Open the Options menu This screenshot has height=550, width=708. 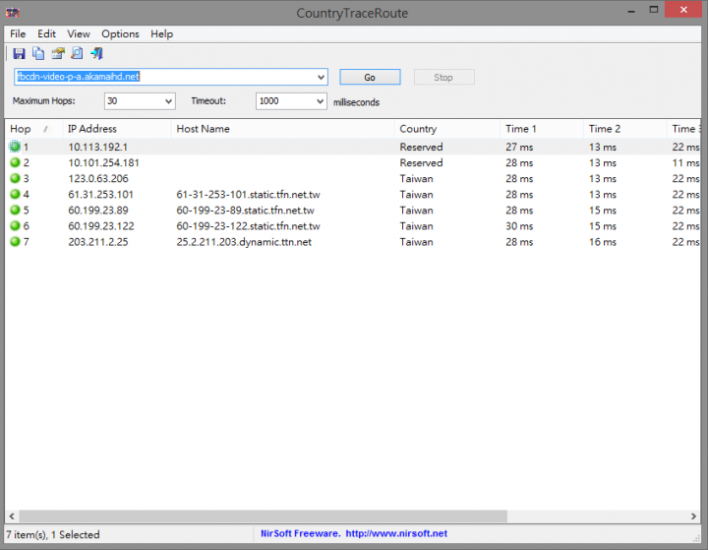120,33
